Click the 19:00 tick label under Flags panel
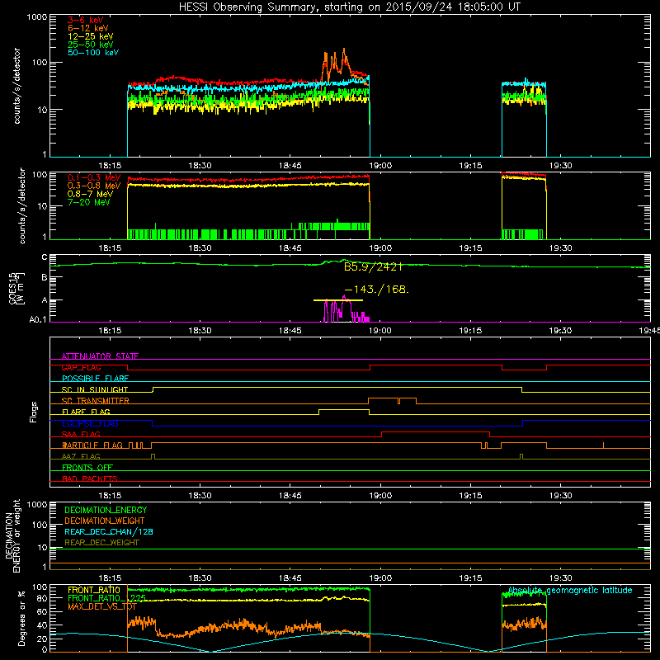Viewport: 660px width, 660px height. click(380, 496)
